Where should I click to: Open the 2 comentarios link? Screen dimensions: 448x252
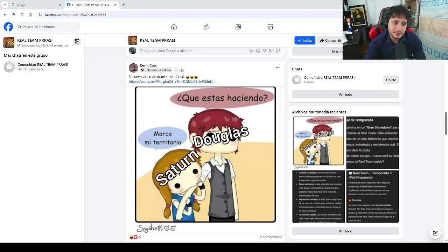(271, 237)
